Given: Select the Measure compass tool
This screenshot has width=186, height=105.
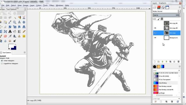Looking at the screenshot, I should tap(19, 22).
